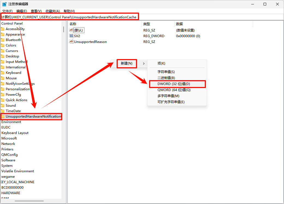Screen dimensions: 284x204
Task: Click the Mouse folder icon
Action: click(x=3, y=78)
